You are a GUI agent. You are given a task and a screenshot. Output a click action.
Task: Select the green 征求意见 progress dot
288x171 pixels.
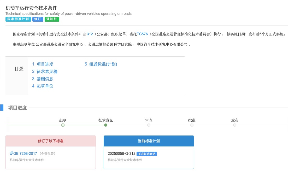click(106, 125)
